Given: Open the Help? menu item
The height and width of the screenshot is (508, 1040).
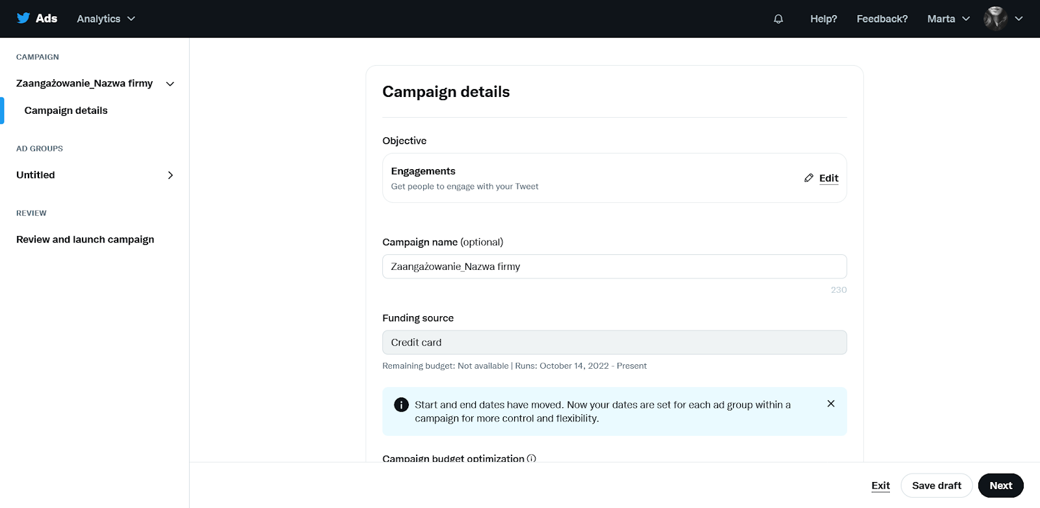Looking at the screenshot, I should 824,19.
